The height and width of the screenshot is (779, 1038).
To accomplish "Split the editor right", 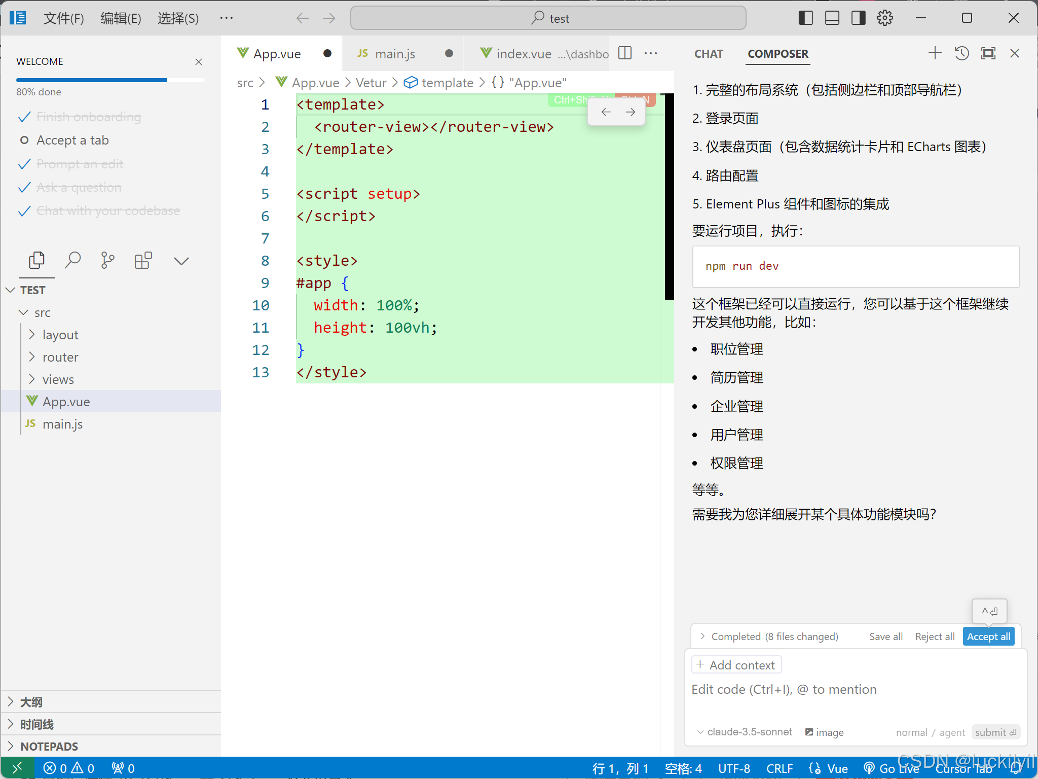I will tap(625, 53).
